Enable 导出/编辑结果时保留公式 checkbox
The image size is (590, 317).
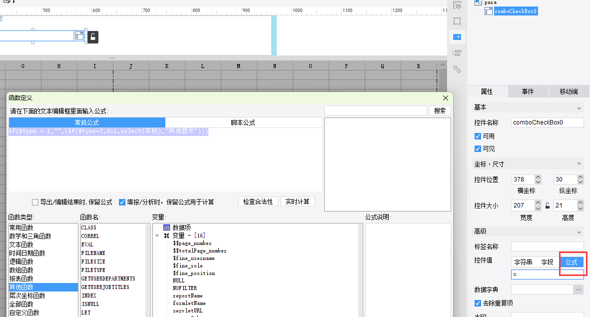pos(35,202)
